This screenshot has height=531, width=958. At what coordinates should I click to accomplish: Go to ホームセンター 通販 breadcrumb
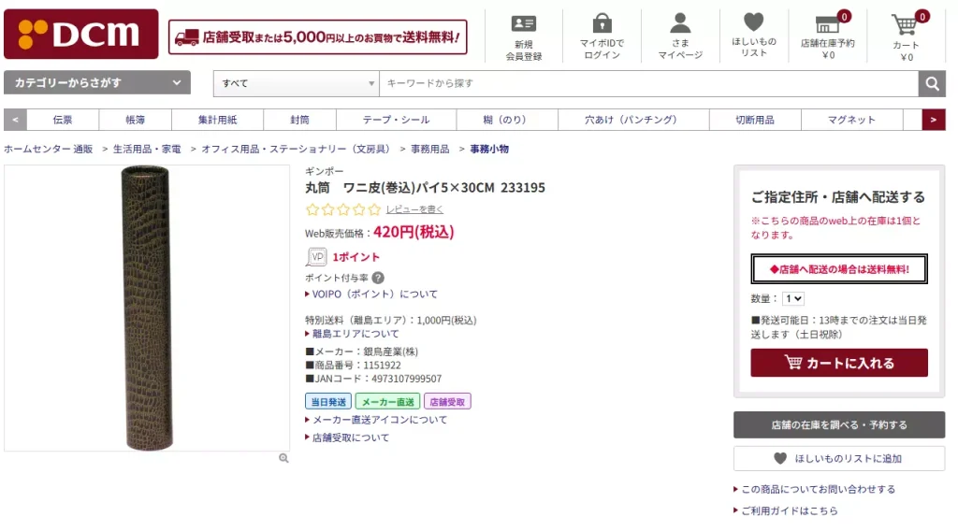(49, 149)
